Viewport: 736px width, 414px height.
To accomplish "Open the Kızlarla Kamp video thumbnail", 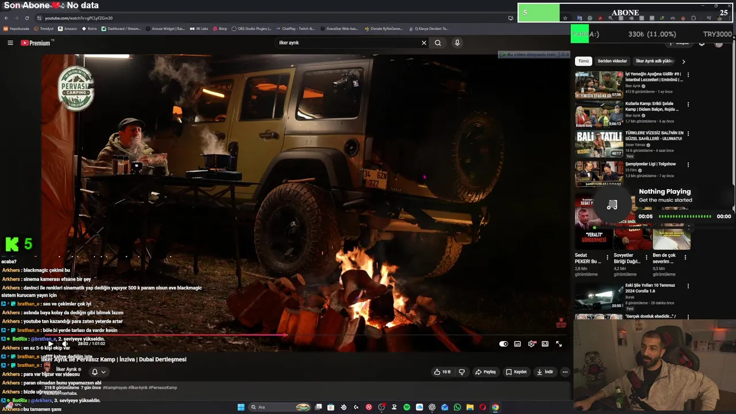I will (x=599, y=114).
